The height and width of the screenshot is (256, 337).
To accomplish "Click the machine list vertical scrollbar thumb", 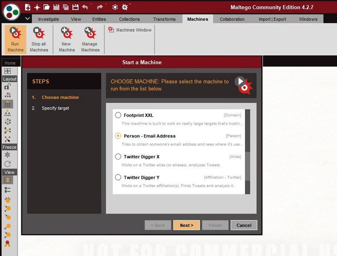I will coord(248,166).
